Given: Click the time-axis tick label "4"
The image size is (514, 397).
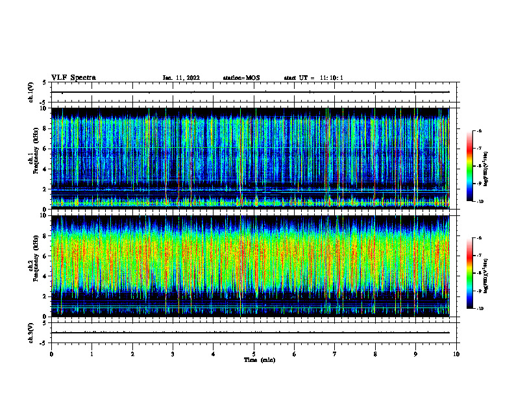Looking at the screenshot, I should pyautogui.click(x=214, y=354).
